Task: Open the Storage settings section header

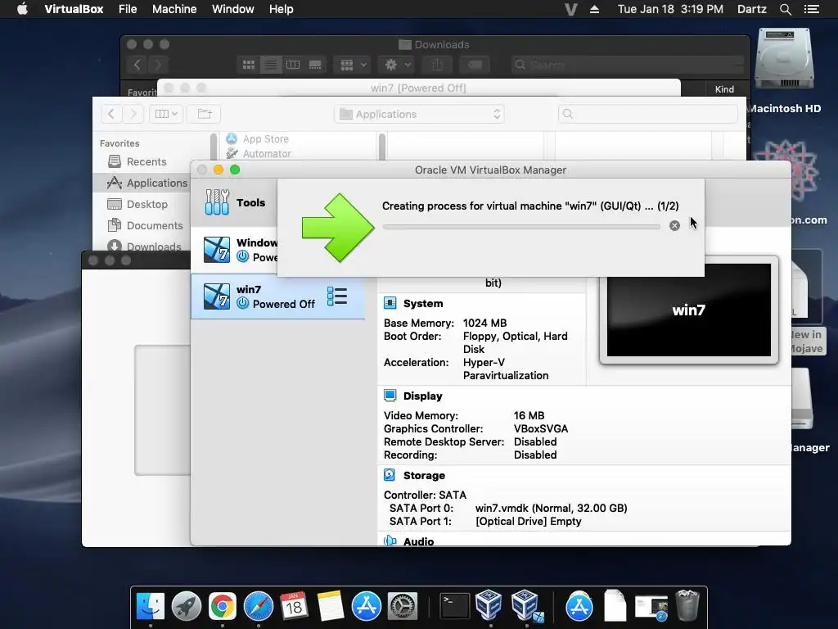Action: click(424, 476)
